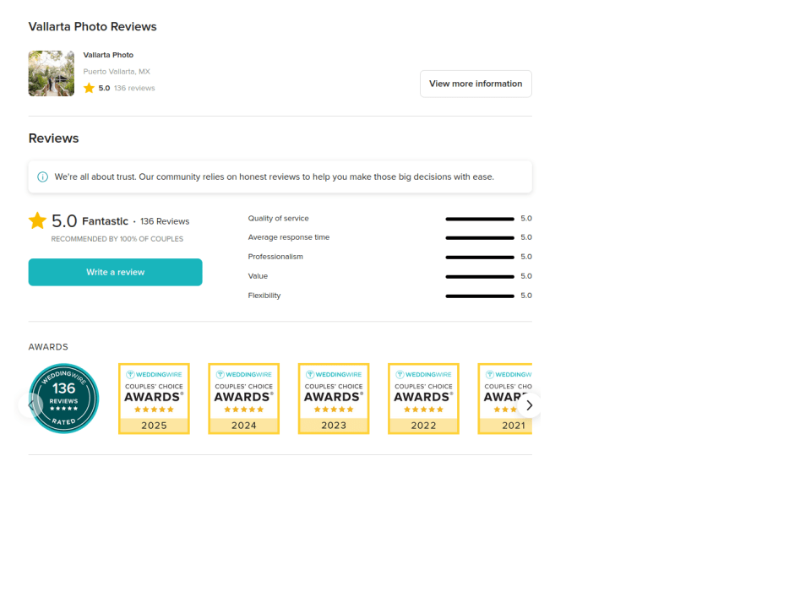Image resolution: width=811 pixels, height=608 pixels.
Task: Click the five-star row on the 2024 award
Action: tap(243, 409)
